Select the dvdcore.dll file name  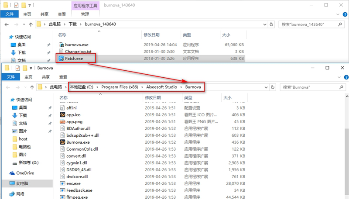(x=77, y=176)
